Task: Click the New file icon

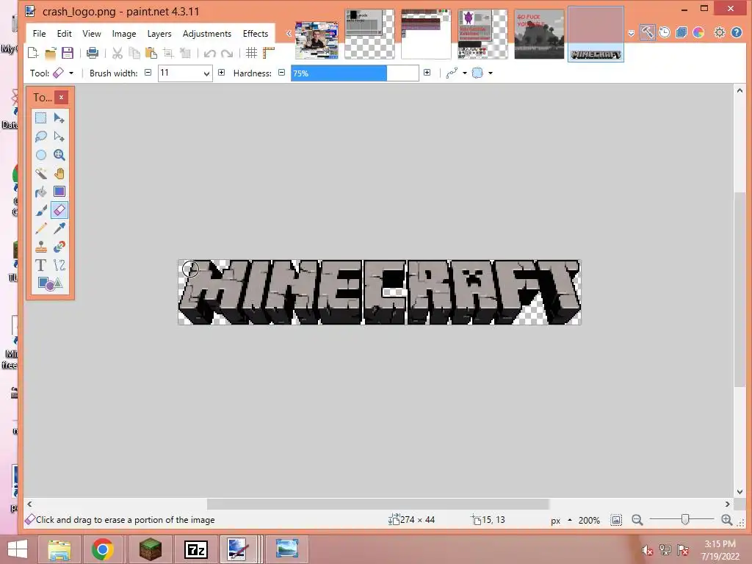Action: pos(33,53)
